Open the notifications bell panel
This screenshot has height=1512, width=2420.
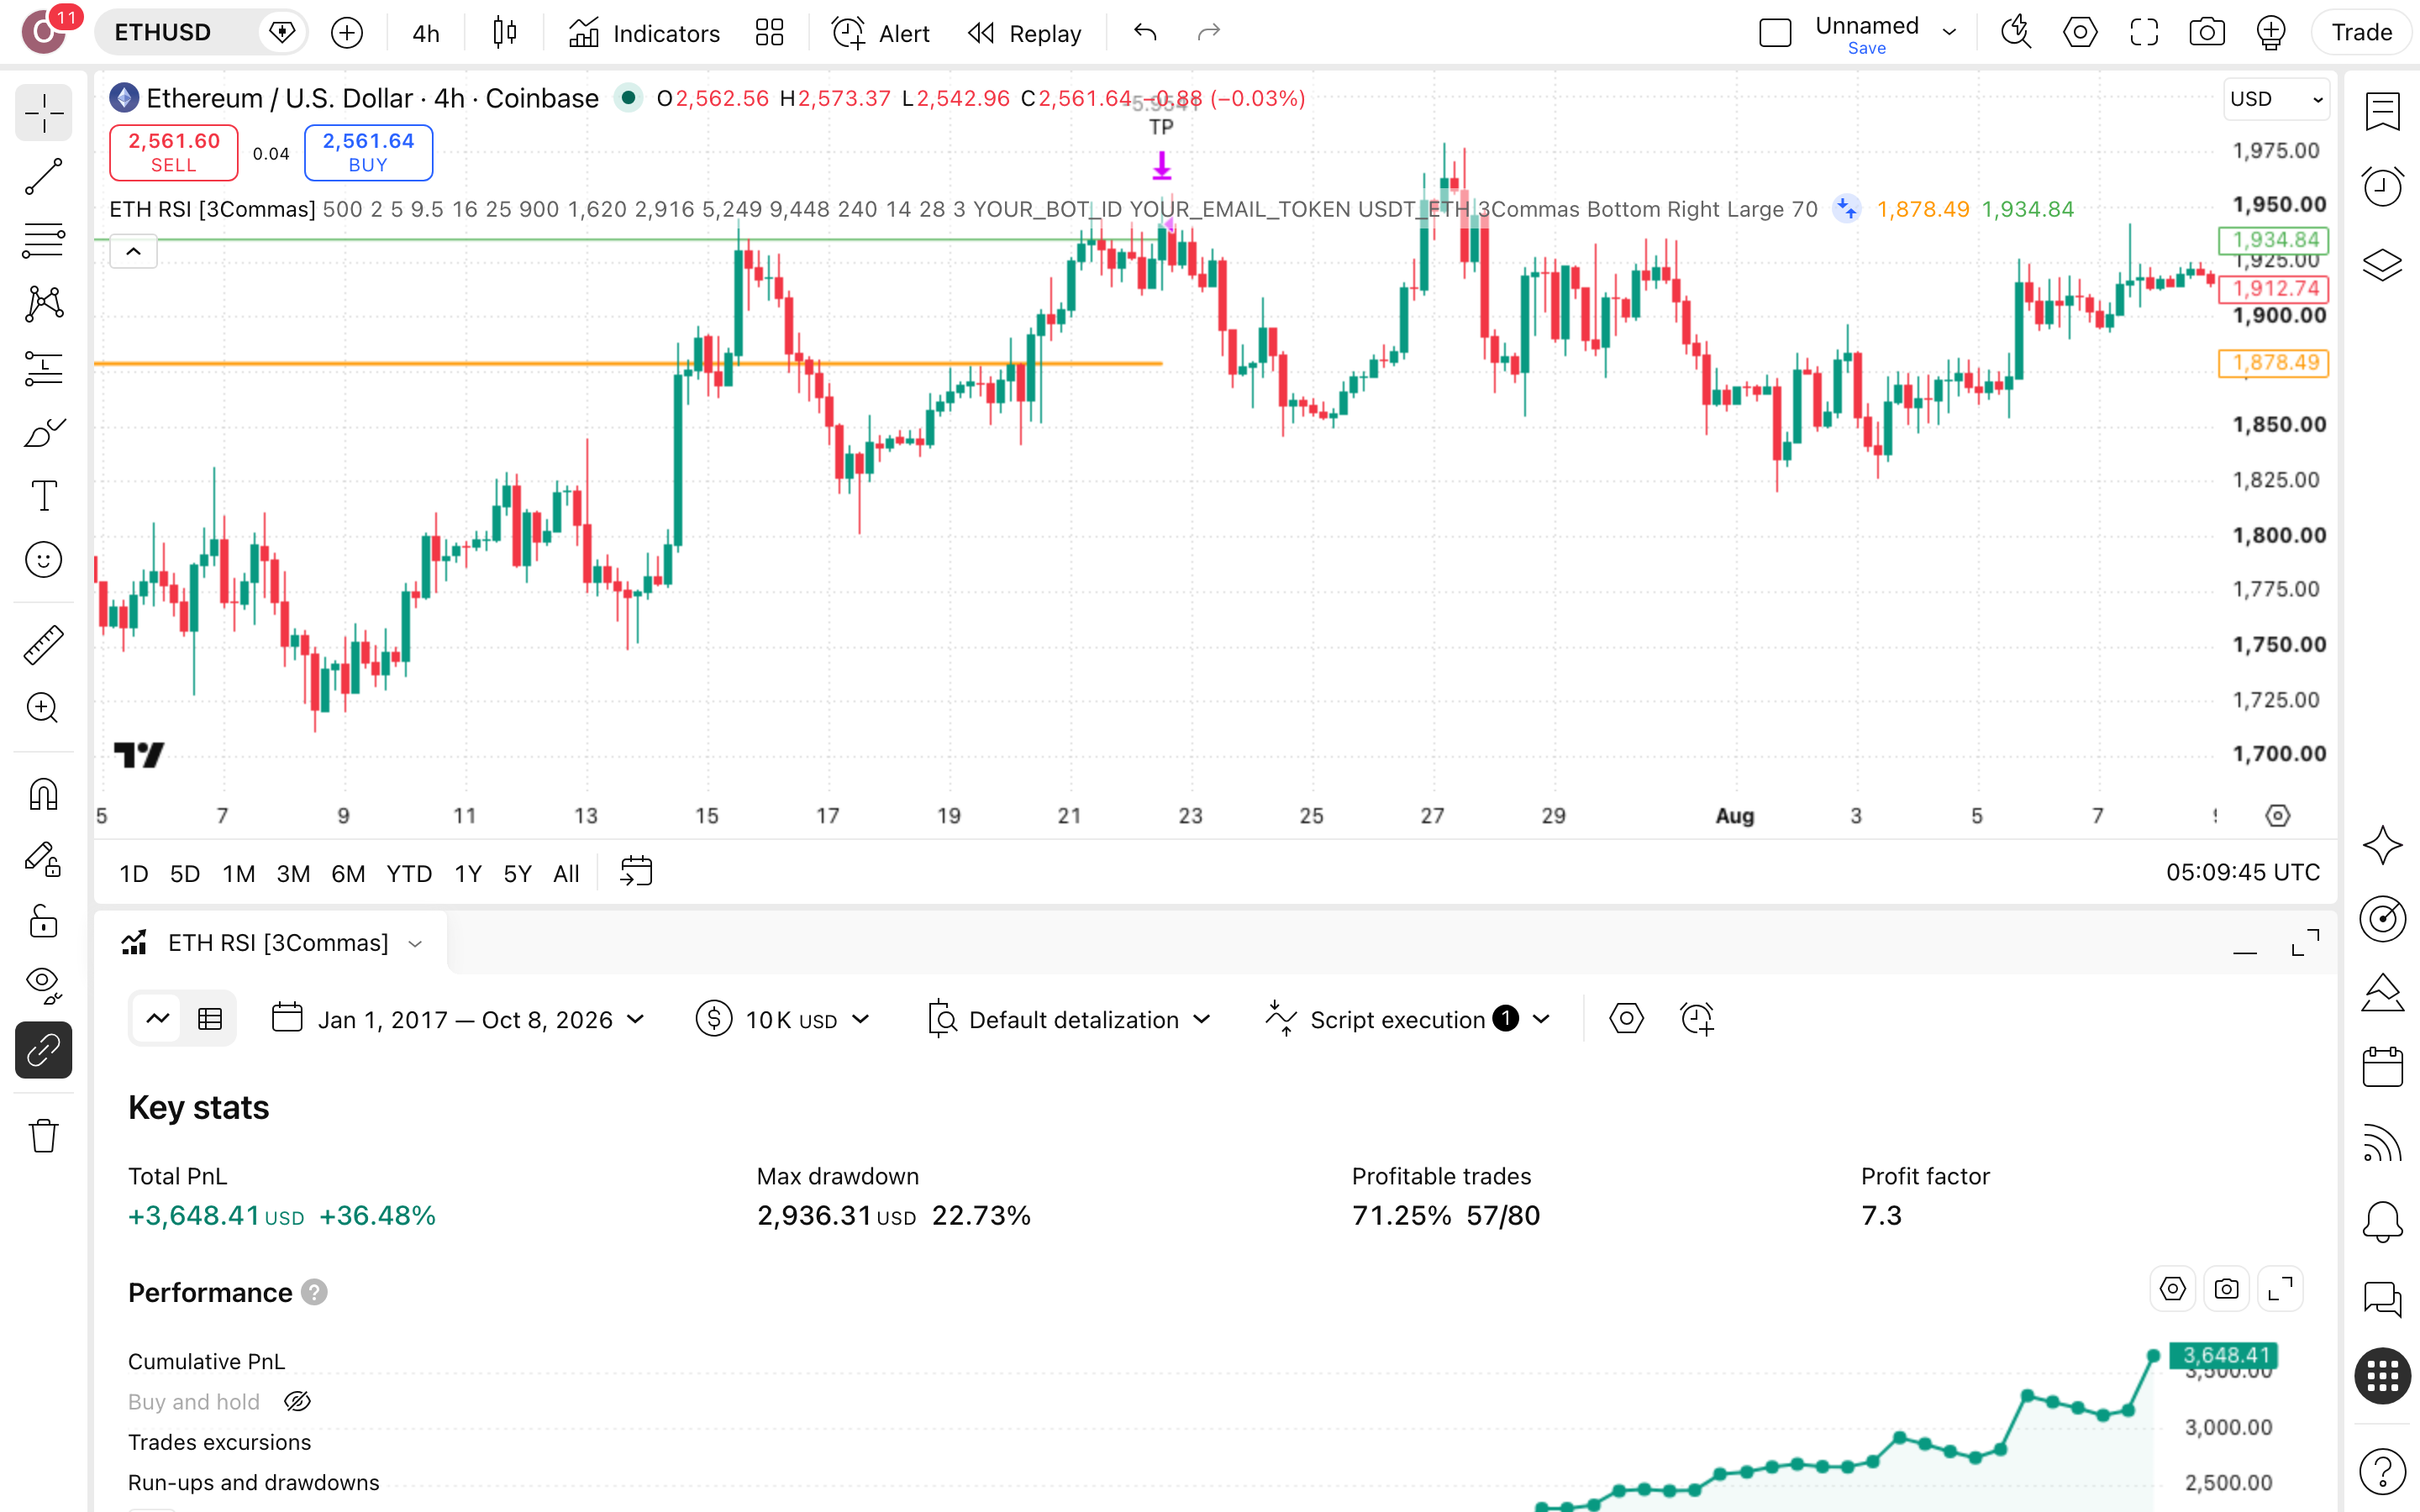pos(2382,1221)
